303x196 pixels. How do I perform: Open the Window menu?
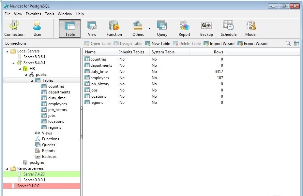click(65, 14)
